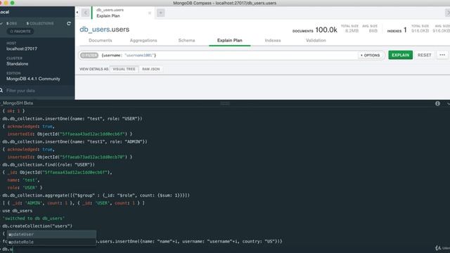Image resolution: width=450 pixels, height=253 pixels.
Task: Choose updateRole from autocomplete list
Action: (51, 242)
